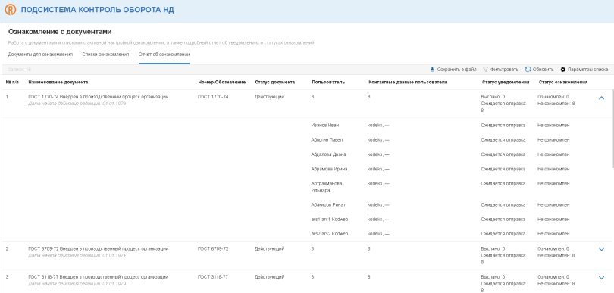Switch to Документы для ознакомления tab
The width and height of the screenshot is (614, 293).
pyautogui.click(x=40, y=55)
